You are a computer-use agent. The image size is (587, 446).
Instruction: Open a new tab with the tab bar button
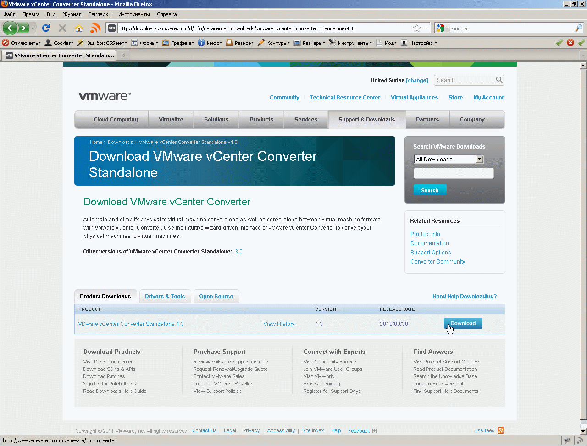123,55
